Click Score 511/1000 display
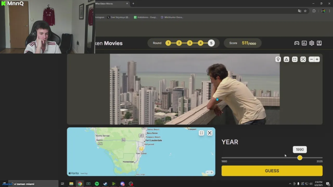This screenshot has height=187, width=333. click(242, 43)
